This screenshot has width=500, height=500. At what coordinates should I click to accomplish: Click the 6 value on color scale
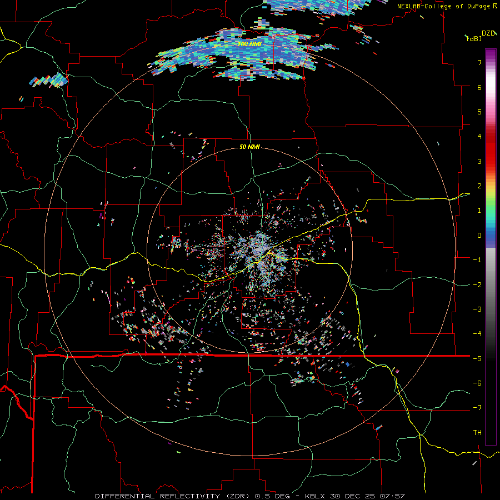point(479,87)
